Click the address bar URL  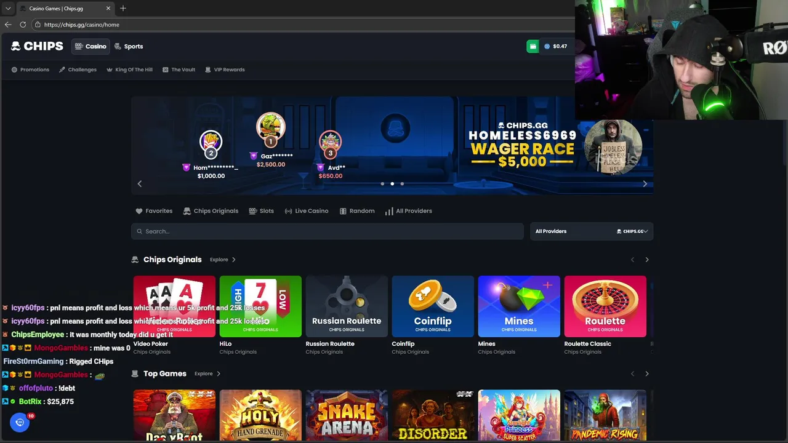pos(82,25)
